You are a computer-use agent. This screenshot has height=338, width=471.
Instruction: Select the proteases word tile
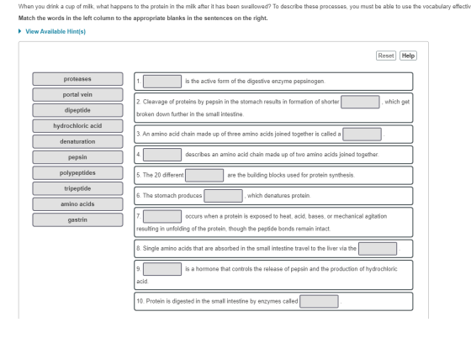[x=77, y=79]
